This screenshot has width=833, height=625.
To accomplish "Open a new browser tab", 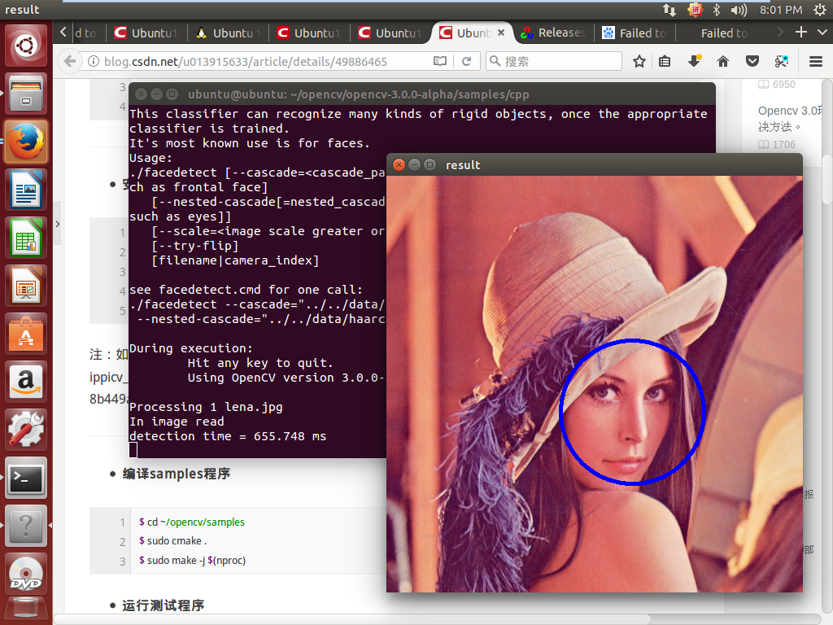I will point(801,33).
